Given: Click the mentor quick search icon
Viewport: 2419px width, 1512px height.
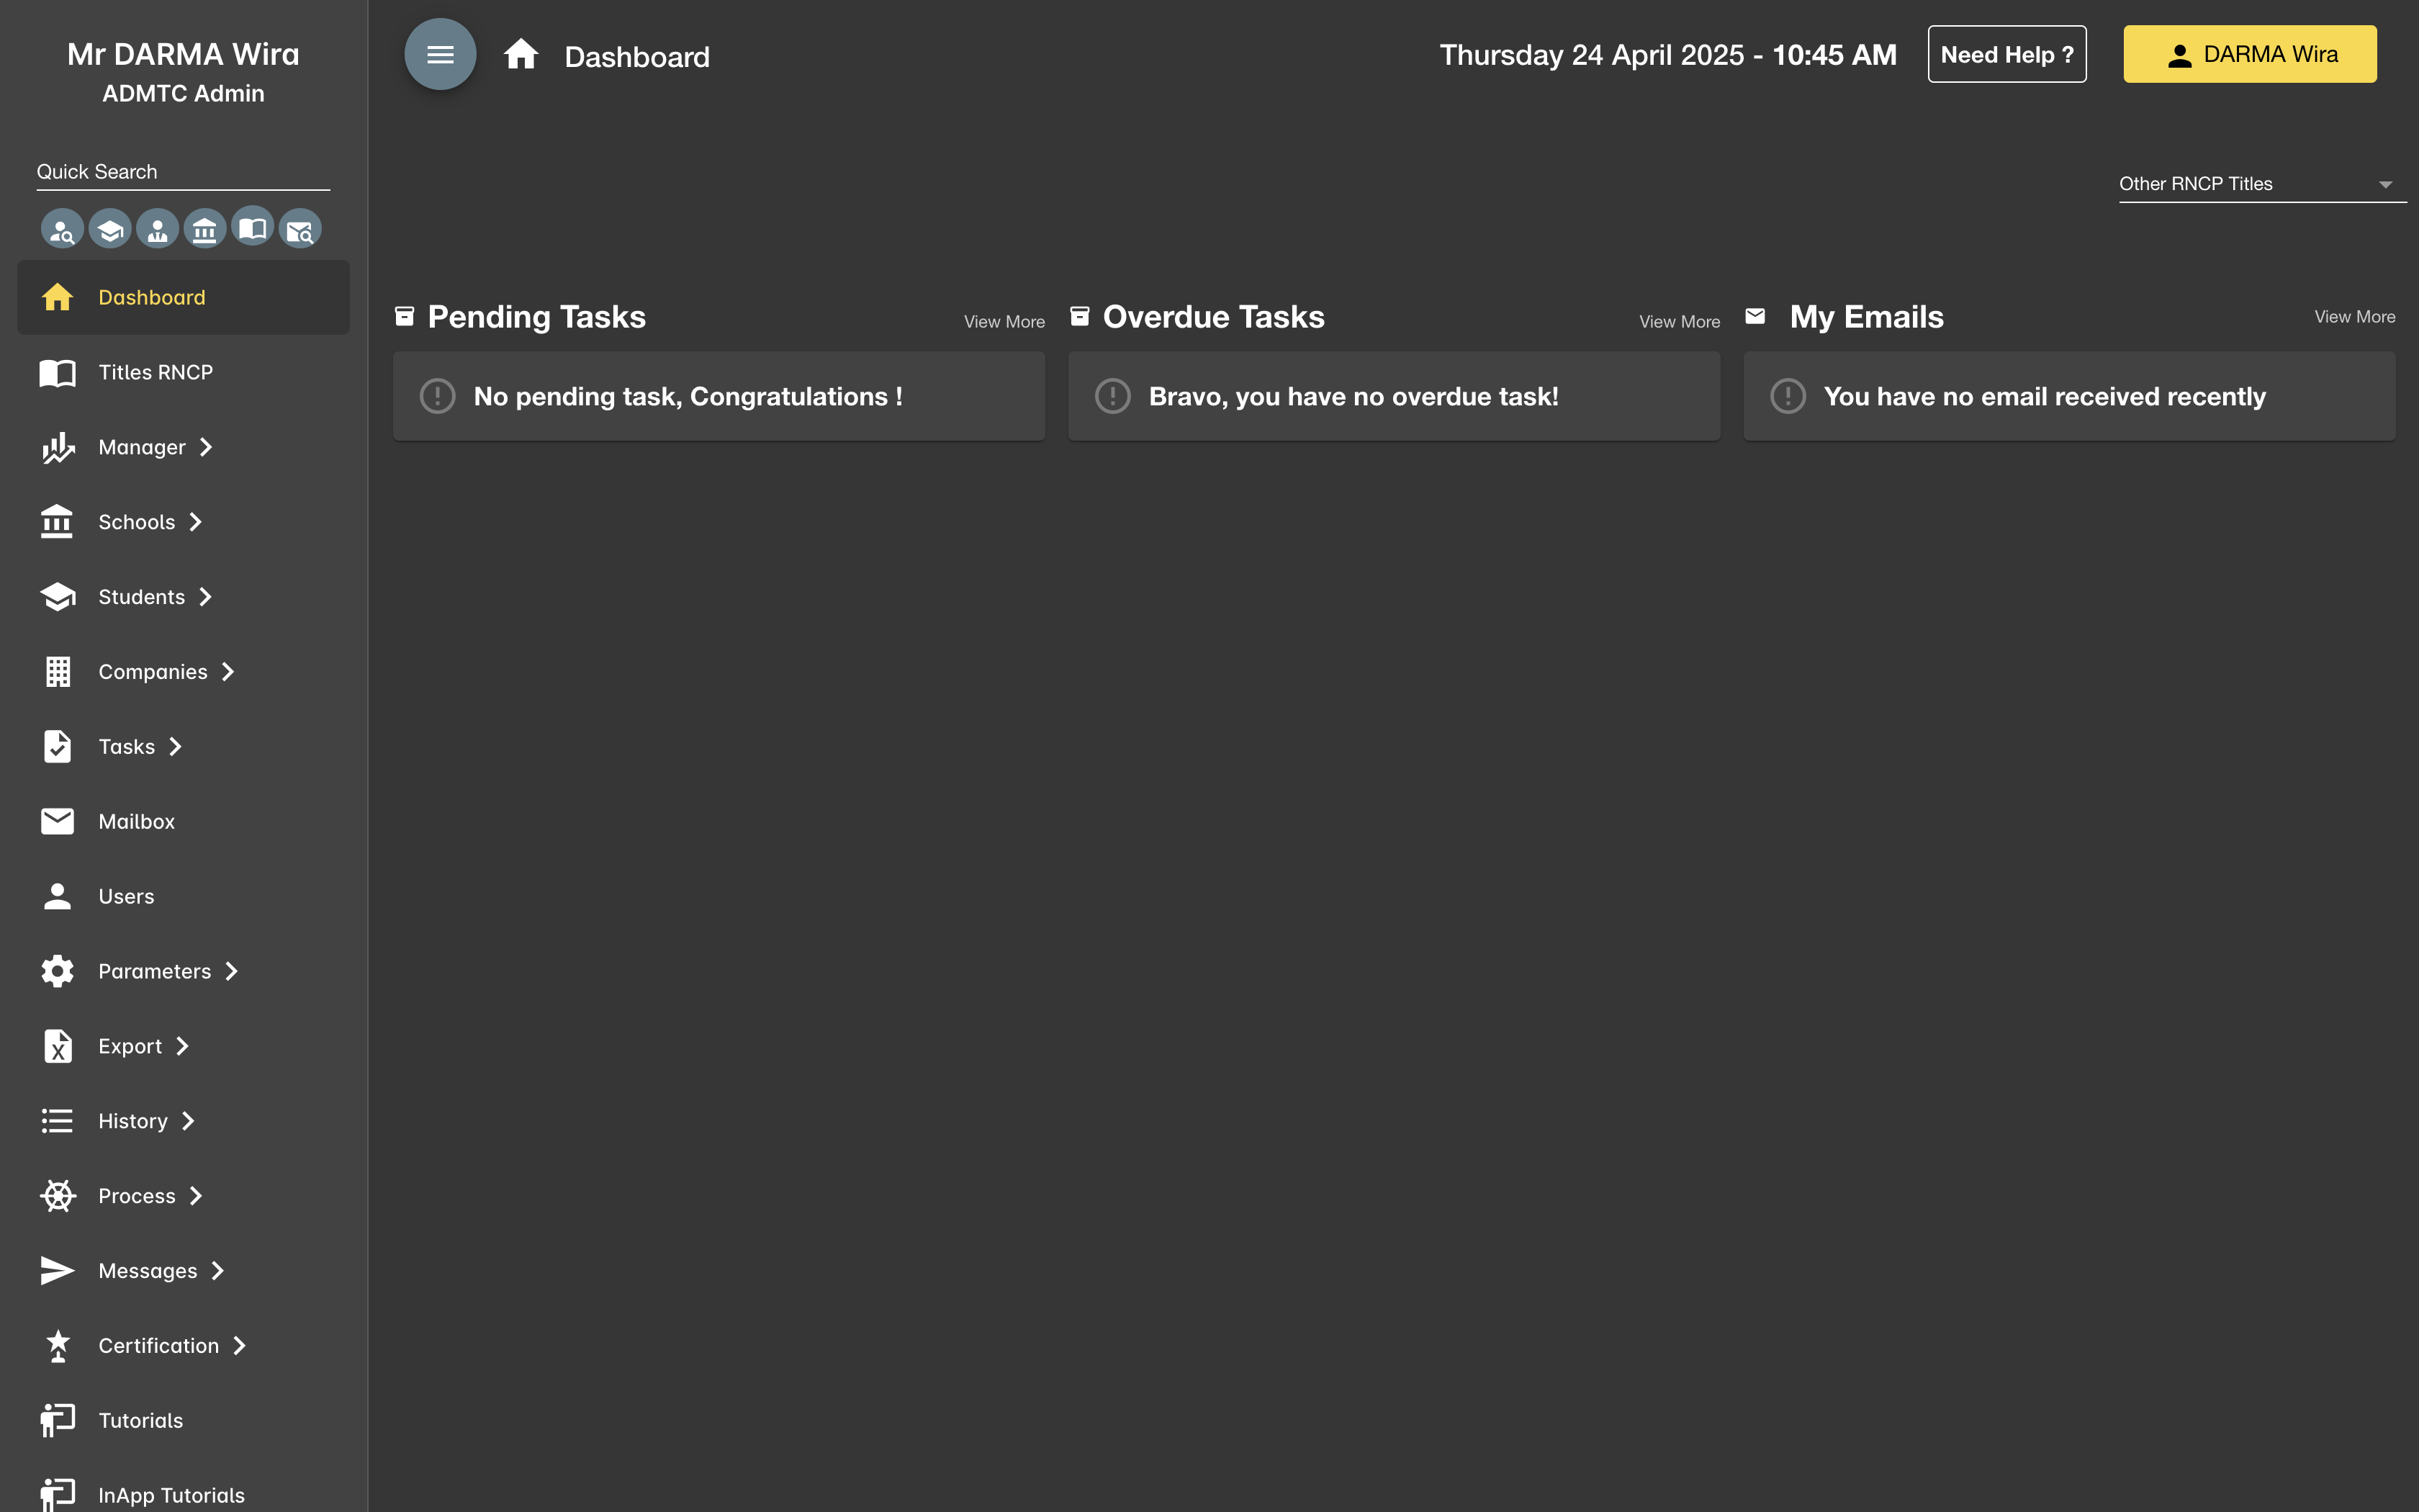Looking at the screenshot, I should coord(157,230).
